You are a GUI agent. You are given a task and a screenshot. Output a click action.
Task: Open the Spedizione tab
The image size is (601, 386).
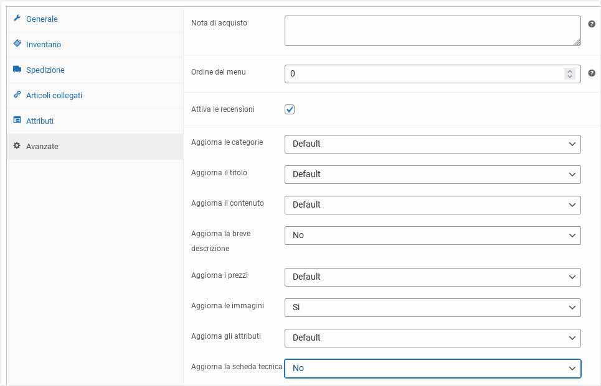45,70
